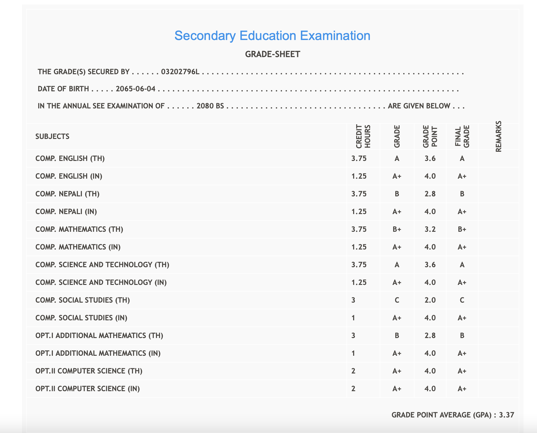Select COMP. SCIENCE AND TECHNOLOGY (IN) subject
This screenshot has height=433, width=537.
point(101,282)
